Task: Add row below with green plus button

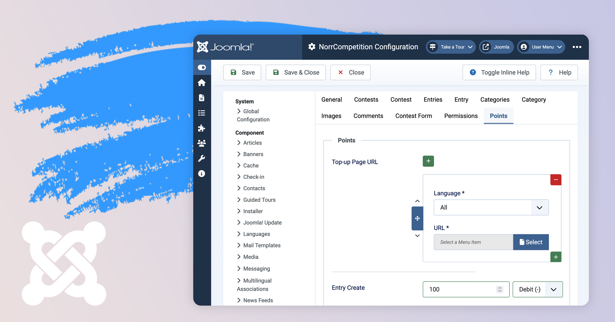Action: 556,257
